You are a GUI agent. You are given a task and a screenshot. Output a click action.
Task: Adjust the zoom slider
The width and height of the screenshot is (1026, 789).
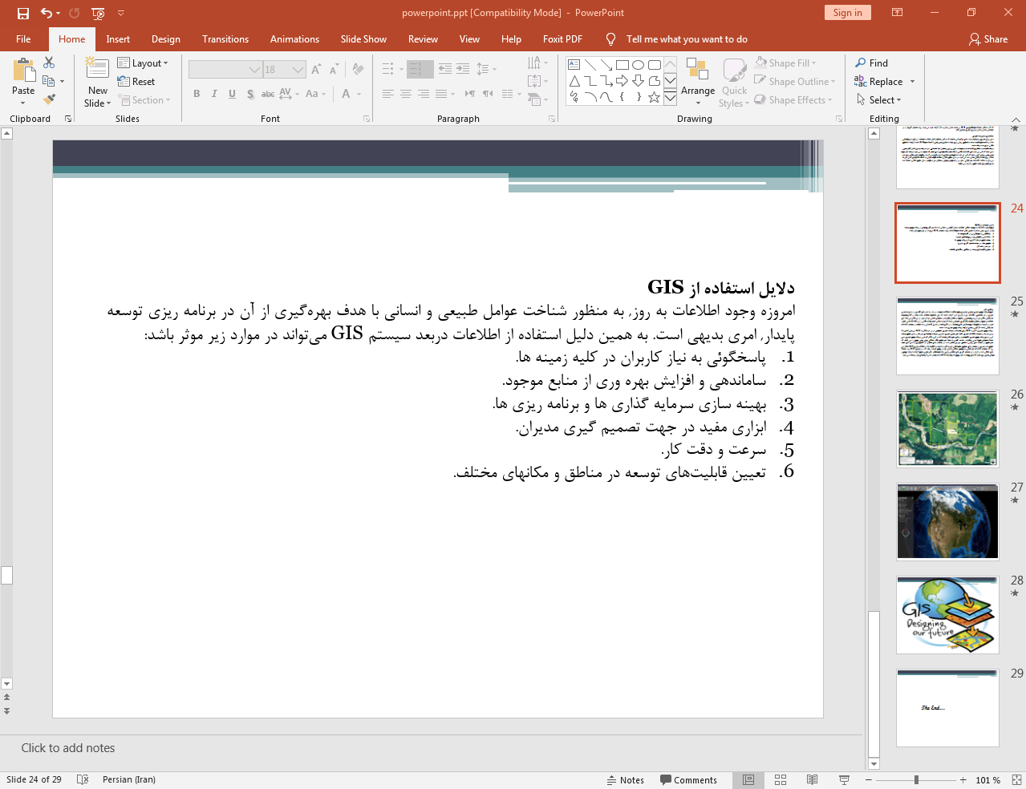[916, 779]
